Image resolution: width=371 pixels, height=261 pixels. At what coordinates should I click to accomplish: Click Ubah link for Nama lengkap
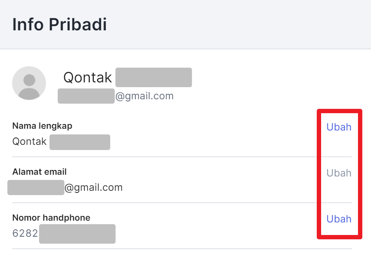(x=339, y=127)
